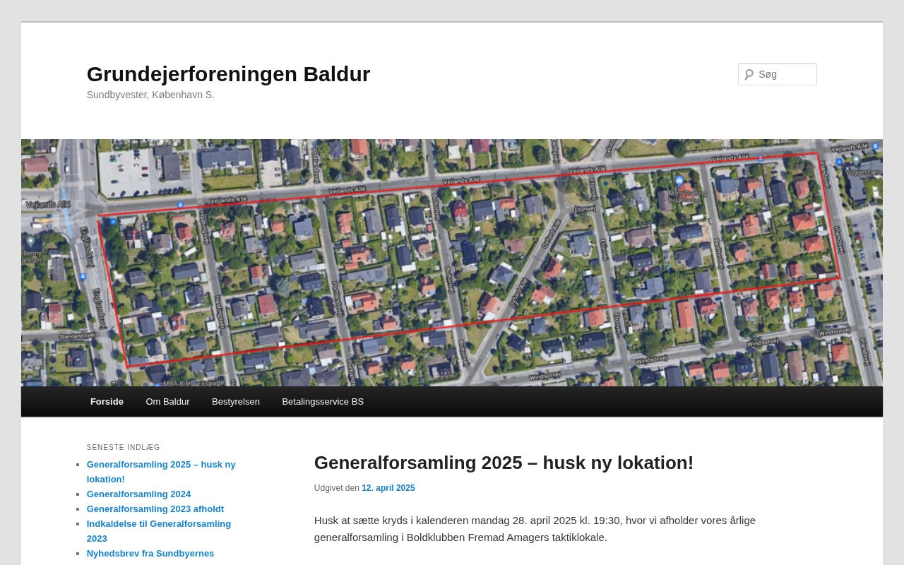The width and height of the screenshot is (904, 565).
Task: Click the aerial map header image
Action: click(x=452, y=263)
